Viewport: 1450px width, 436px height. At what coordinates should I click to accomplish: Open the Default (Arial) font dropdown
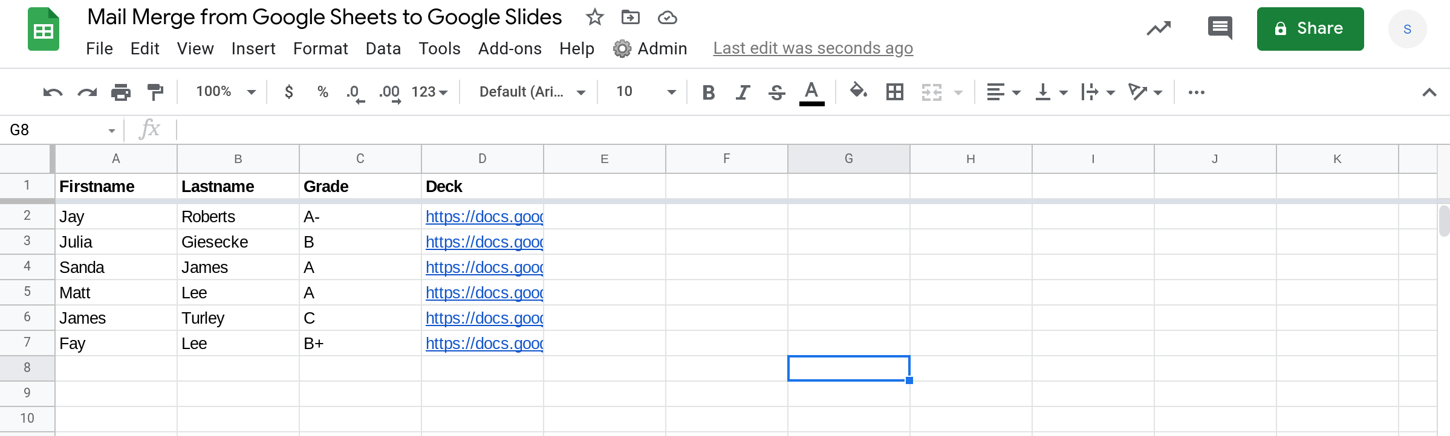[532, 92]
